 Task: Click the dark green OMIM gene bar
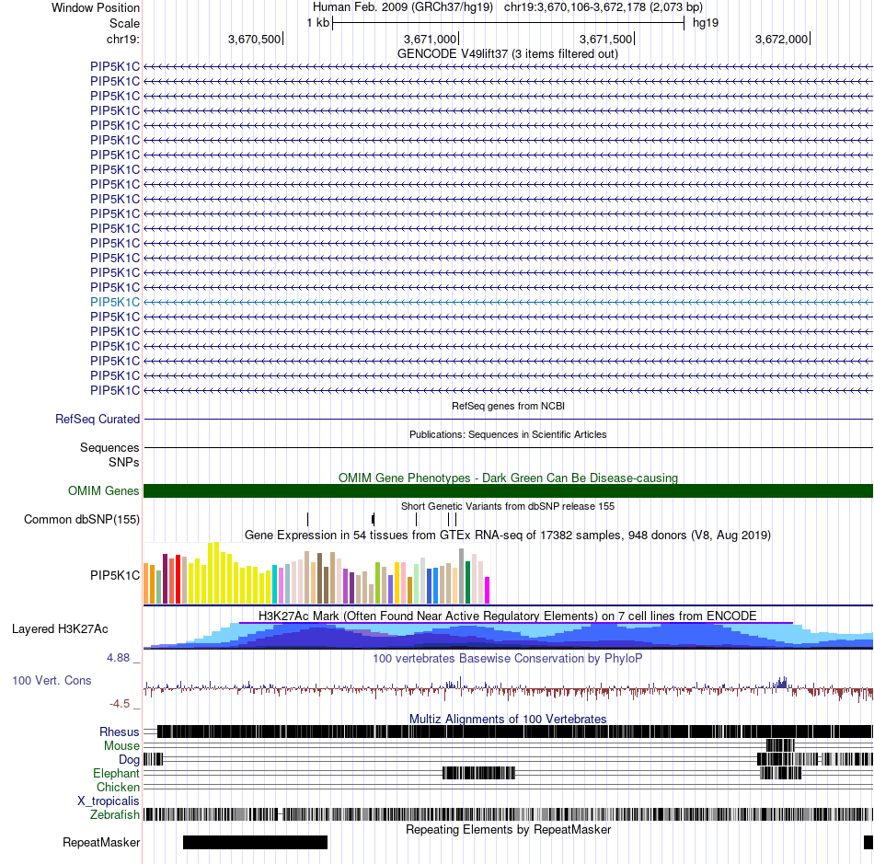[508, 491]
